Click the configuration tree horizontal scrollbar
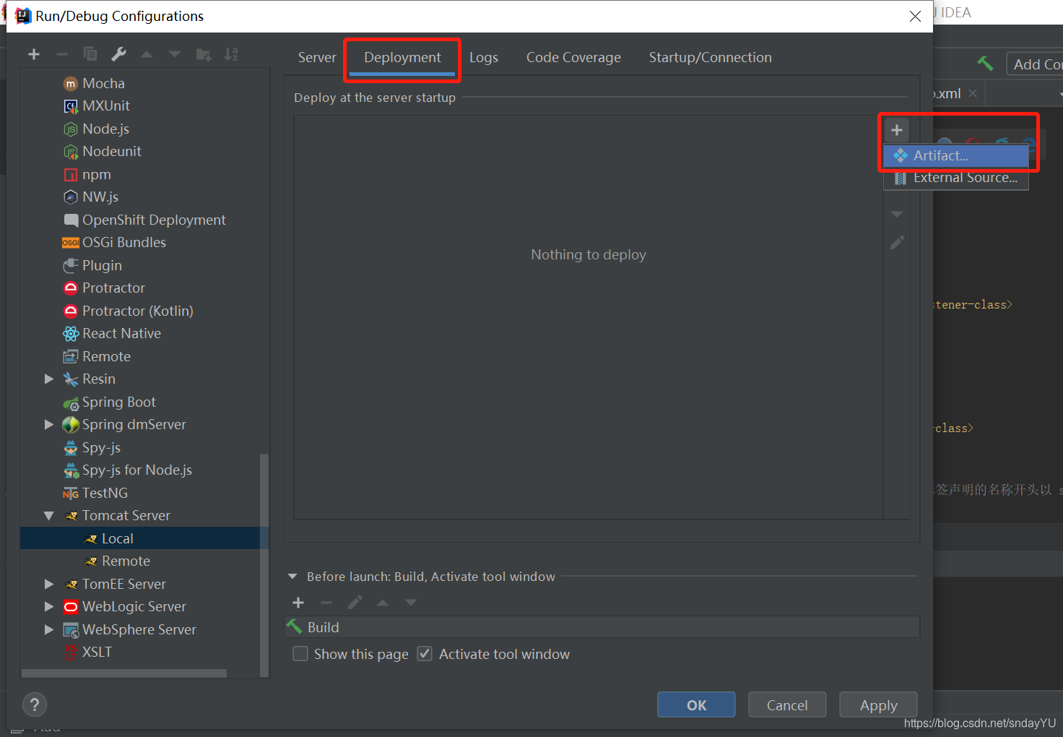The height and width of the screenshot is (737, 1063). (x=123, y=673)
